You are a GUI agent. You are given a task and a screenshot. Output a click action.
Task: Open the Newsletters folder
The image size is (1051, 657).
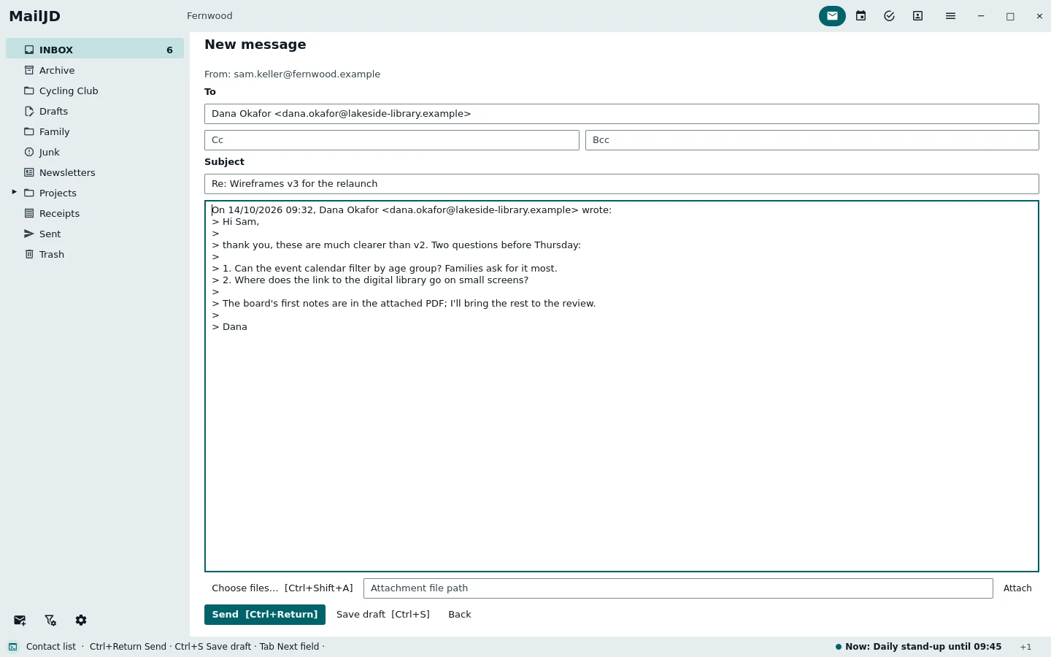[95, 172]
